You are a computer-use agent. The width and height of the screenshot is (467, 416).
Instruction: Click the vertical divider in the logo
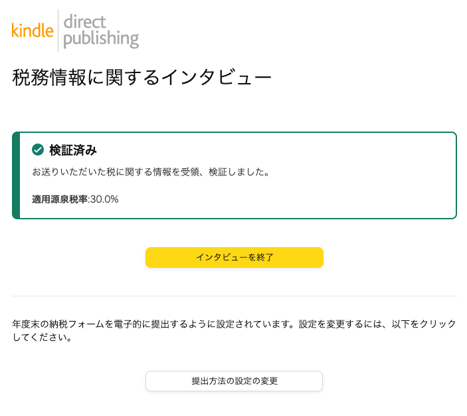[58, 31]
